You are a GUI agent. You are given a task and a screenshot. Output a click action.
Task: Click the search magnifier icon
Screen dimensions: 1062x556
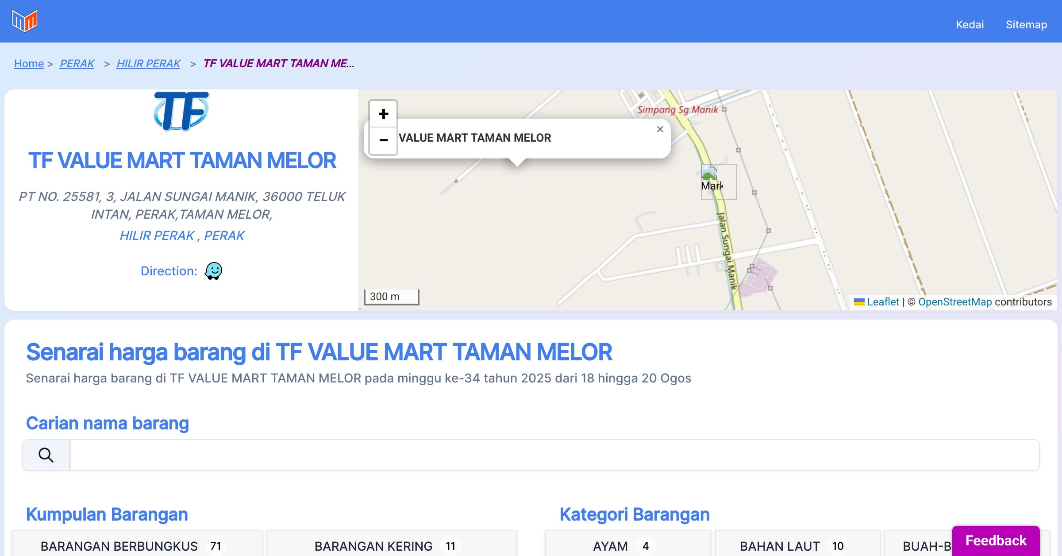[x=46, y=455]
